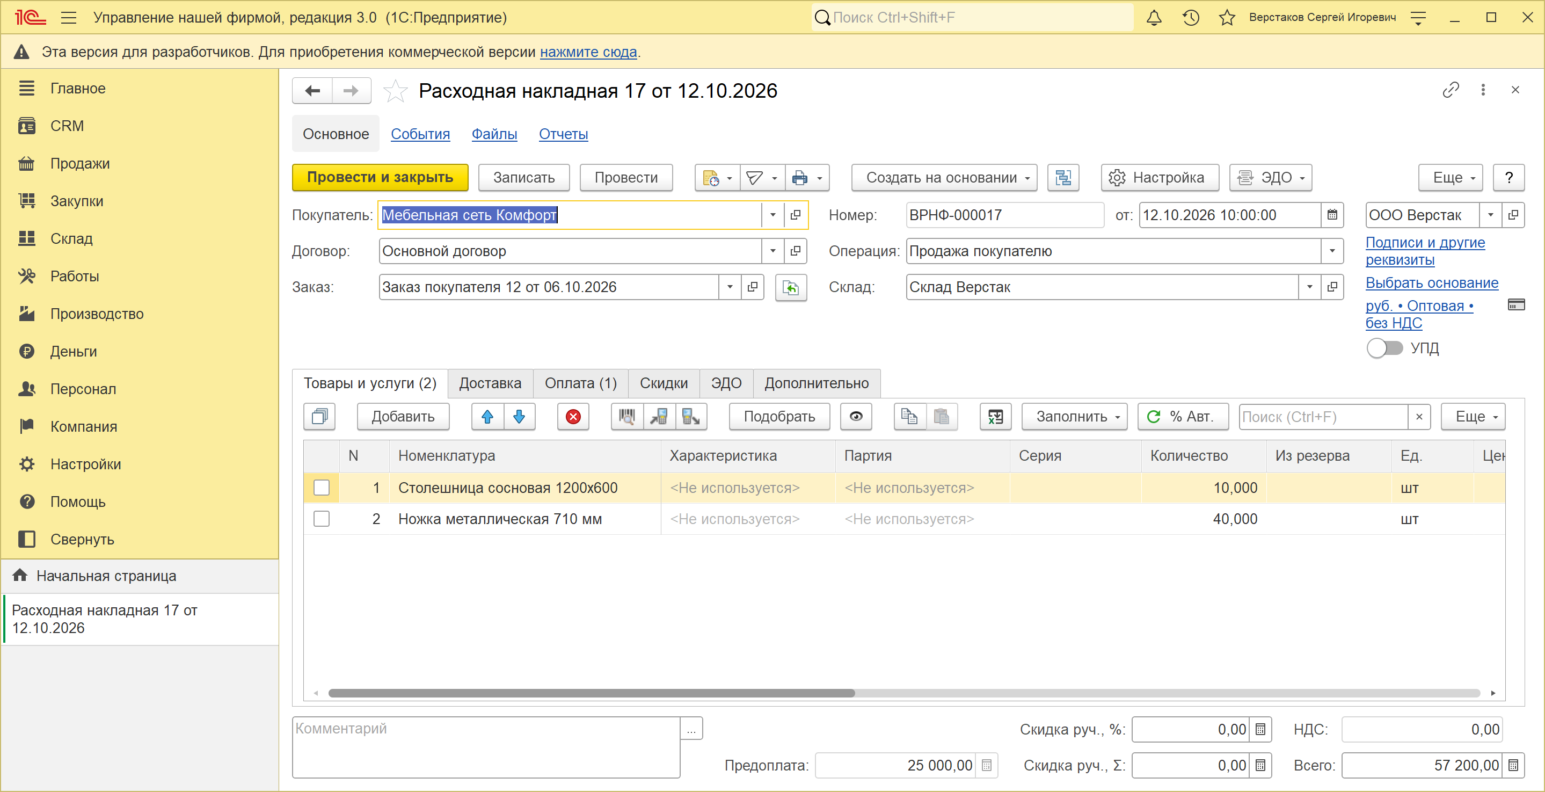The image size is (1545, 792).
Task: Open ЭДО dropdown button
Action: [1271, 178]
